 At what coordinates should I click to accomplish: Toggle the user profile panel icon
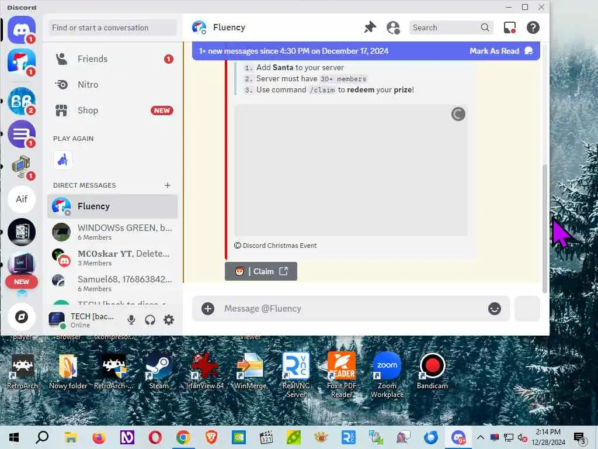(x=393, y=27)
